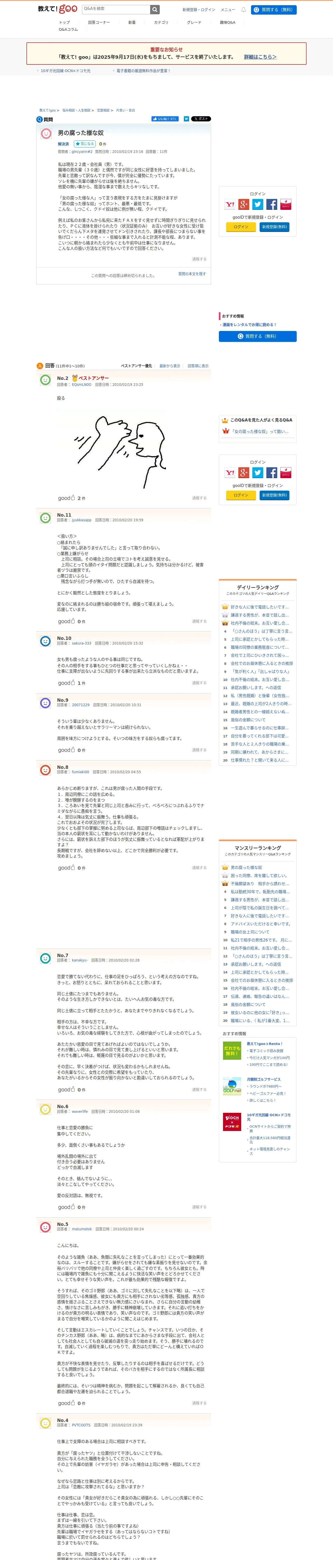333x1560 pixels.
Task: Open 新規登録・ログイン header link
Action: 199,10
